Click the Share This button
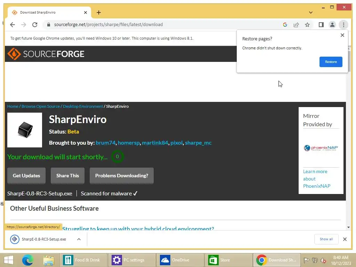The image size is (356, 267). pos(68,176)
